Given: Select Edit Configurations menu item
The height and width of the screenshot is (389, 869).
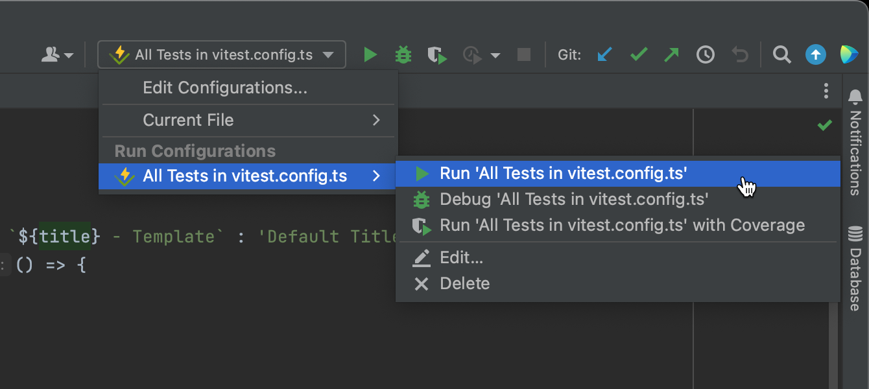Looking at the screenshot, I should tap(225, 88).
